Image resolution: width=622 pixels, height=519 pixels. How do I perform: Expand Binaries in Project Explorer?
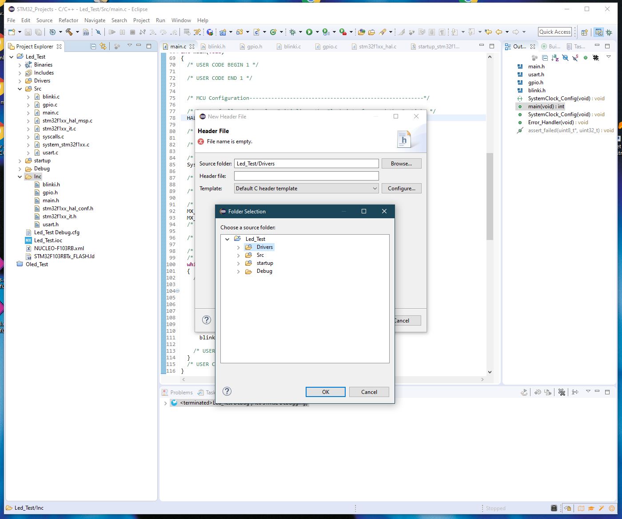click(20, 65)
